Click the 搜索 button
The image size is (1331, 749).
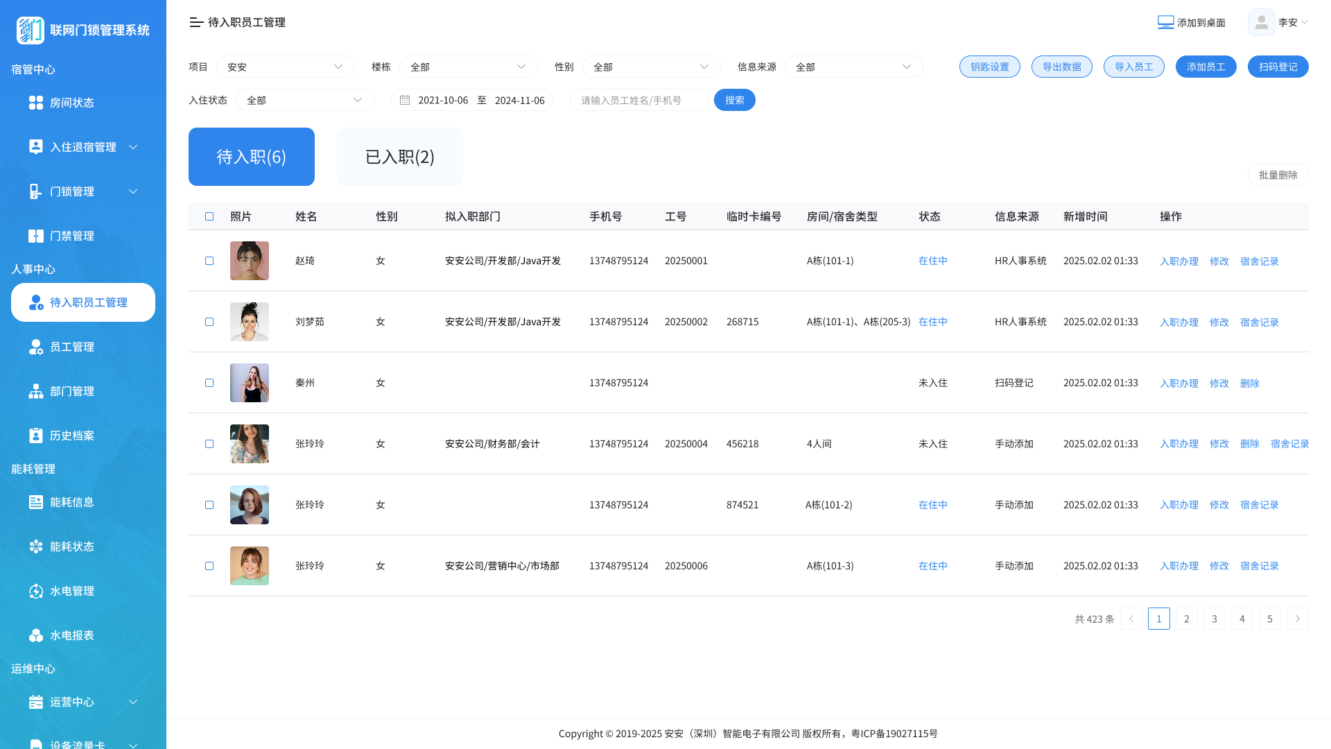735,100
